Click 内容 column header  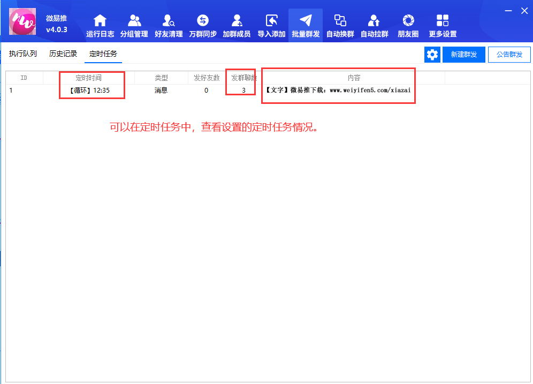pos(354,78)
